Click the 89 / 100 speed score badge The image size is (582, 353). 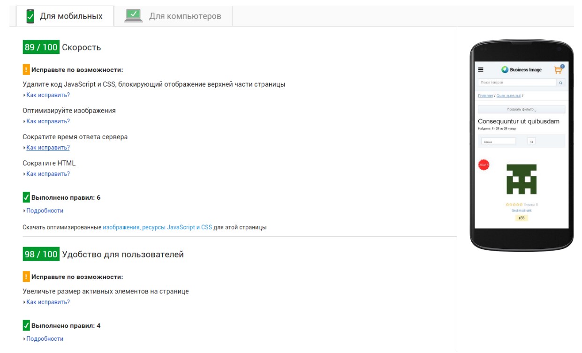pyautogui.click(x=41, y=47)
